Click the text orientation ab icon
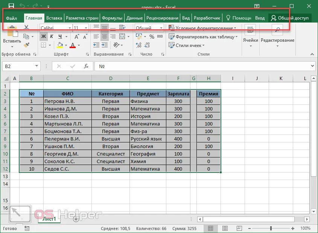The width and height of the screenshot is (318, 233). [x=116, y=45]
